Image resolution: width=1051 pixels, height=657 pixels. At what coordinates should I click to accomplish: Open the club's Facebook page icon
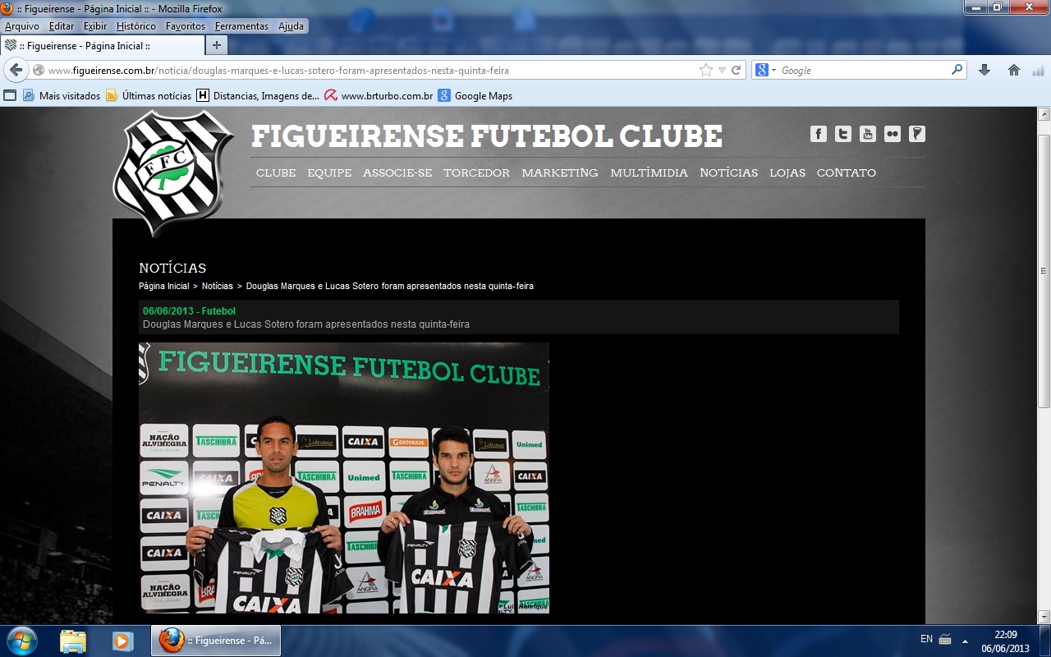click(x=818, y=134)
